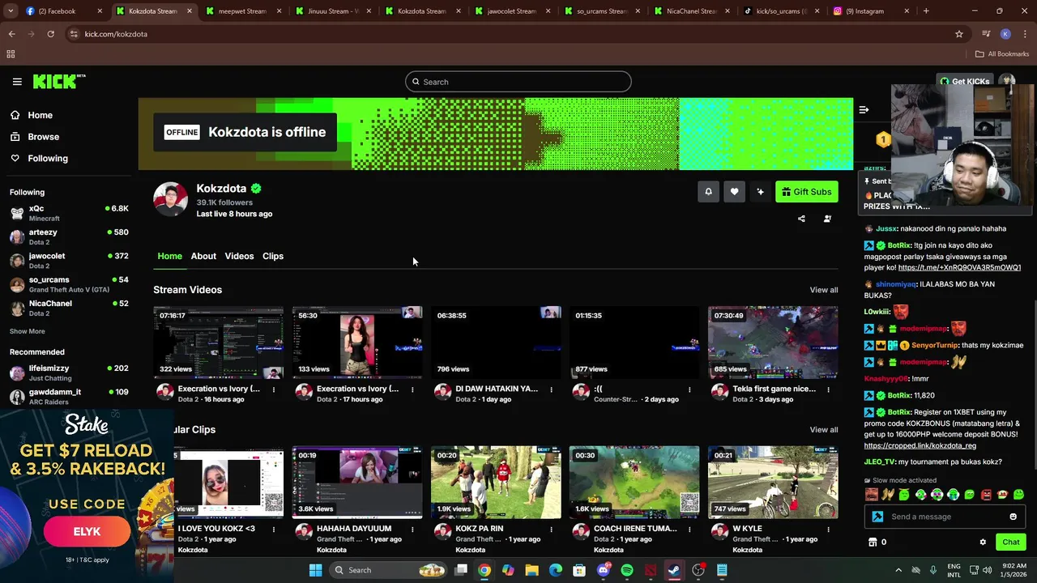Open Spotify from the taskbar
The image size is (1037, 583).
627,570
